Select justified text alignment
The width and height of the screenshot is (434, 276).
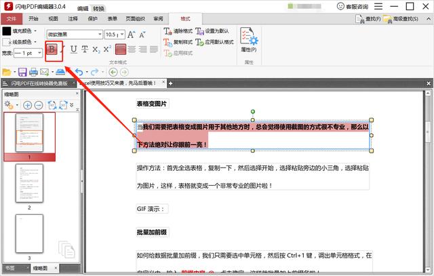point(154,50)
